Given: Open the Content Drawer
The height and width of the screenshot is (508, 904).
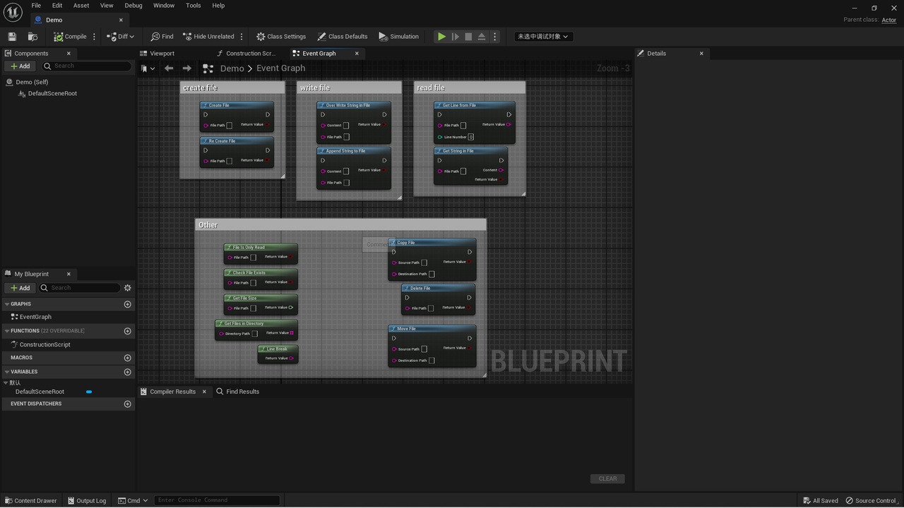Looking at the screenshot, I should tap(30, 500).
